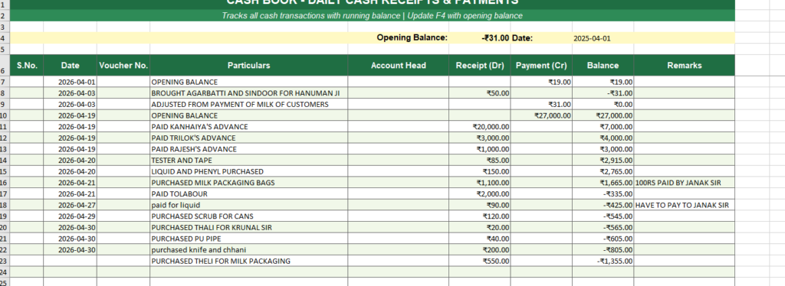
Task: Select 'BROUGHT AGARBATTI AND SINDOOR FOR HANUMAN JI' cell
Action: tap(249, 93)
